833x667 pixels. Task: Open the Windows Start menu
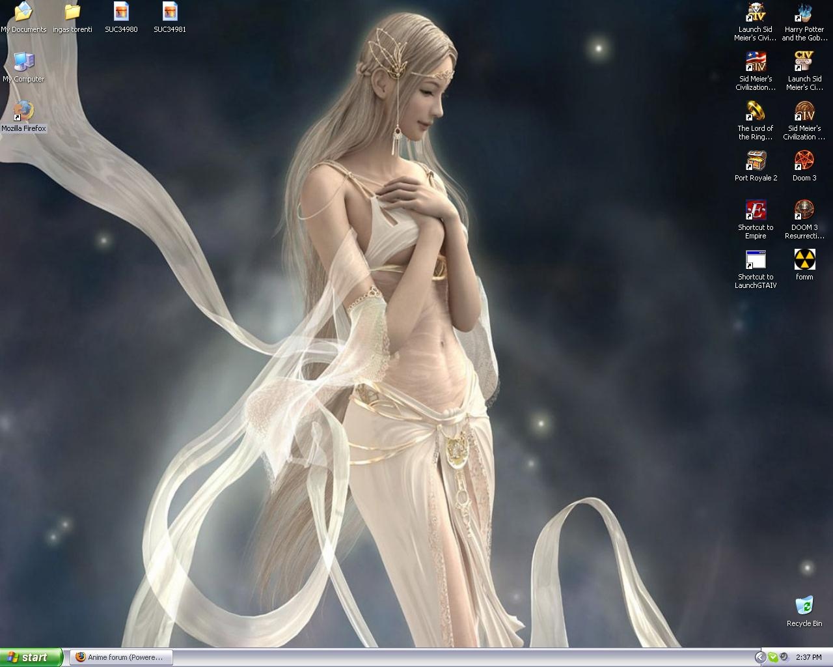pyautogui.click(x=31, y=657)
